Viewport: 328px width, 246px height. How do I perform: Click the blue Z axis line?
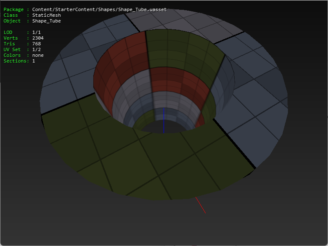pos(164,121)
